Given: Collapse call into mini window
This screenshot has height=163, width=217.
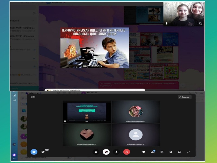Looking at the screenshot, I should coord(180,152).
